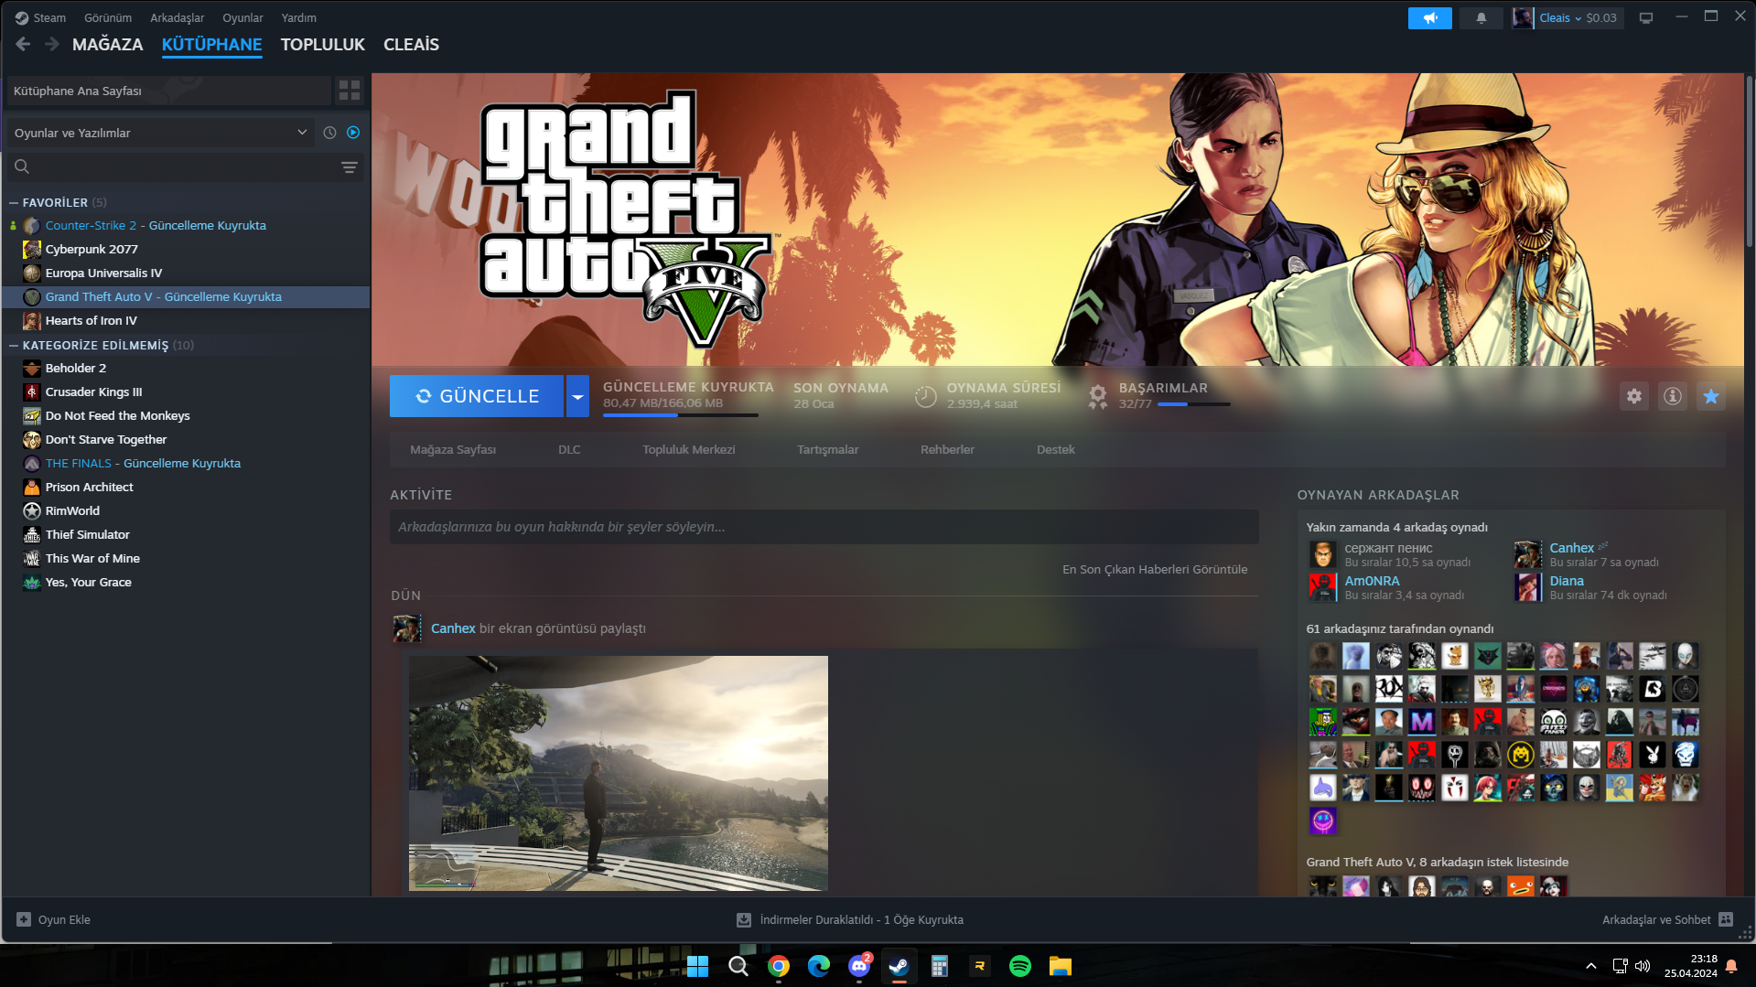Select Europa Universalis IV in library

point(186,273)
